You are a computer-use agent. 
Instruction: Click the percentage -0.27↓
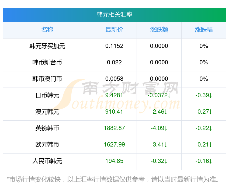point(204,112)
